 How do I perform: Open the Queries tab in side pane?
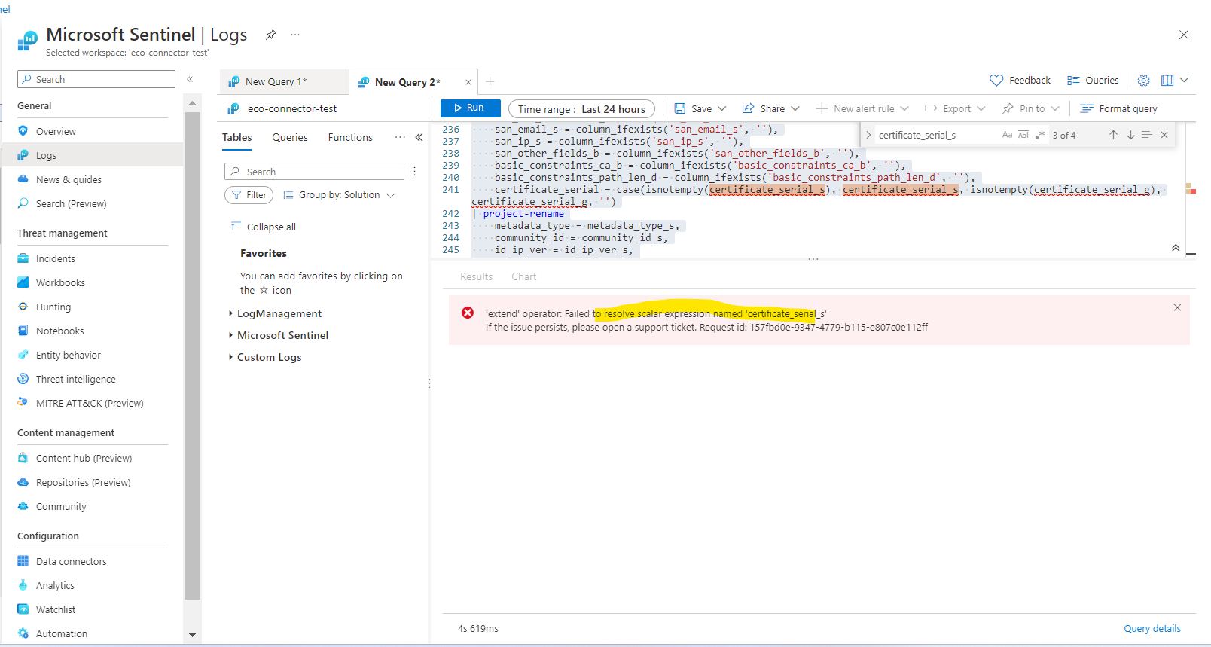[290, 137]
